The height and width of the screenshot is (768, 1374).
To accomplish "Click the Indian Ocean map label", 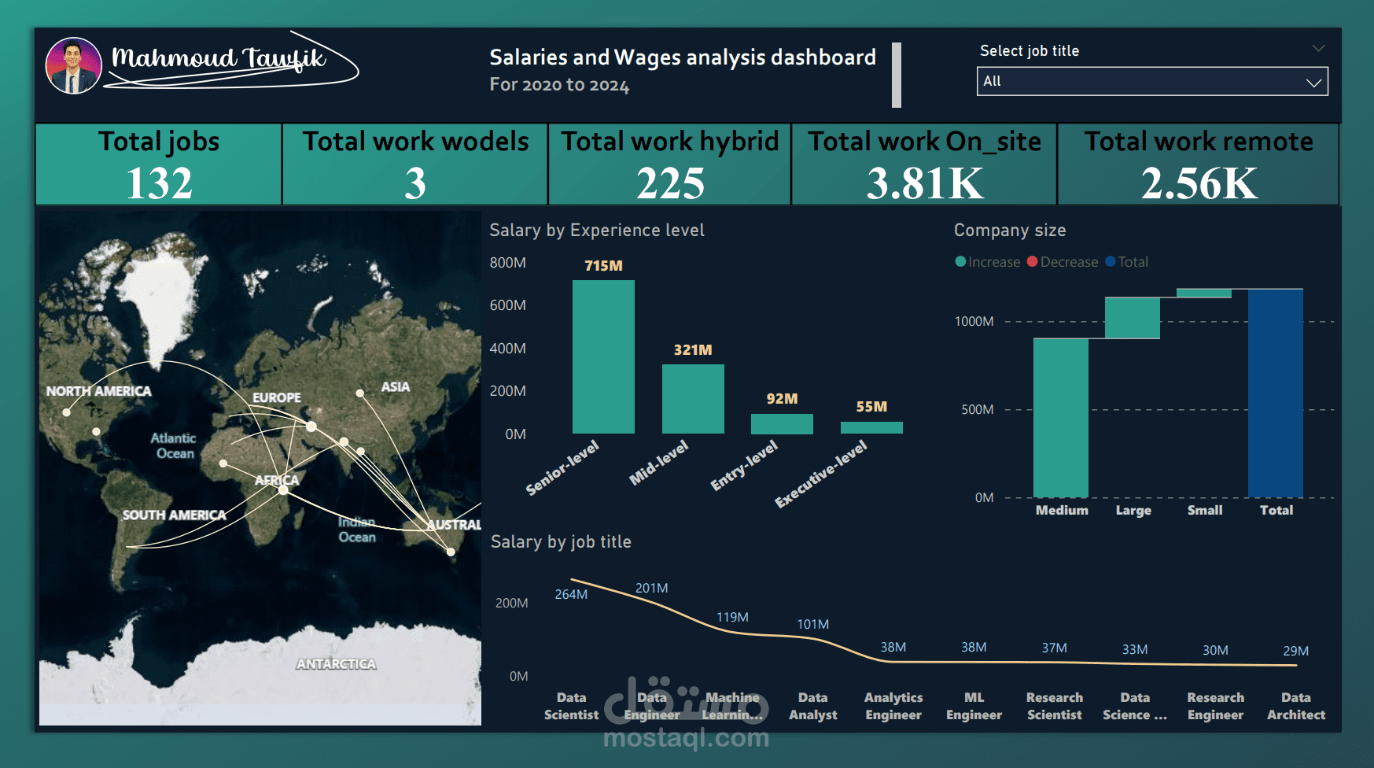I will pyautogui.click(x=357, y=529).
